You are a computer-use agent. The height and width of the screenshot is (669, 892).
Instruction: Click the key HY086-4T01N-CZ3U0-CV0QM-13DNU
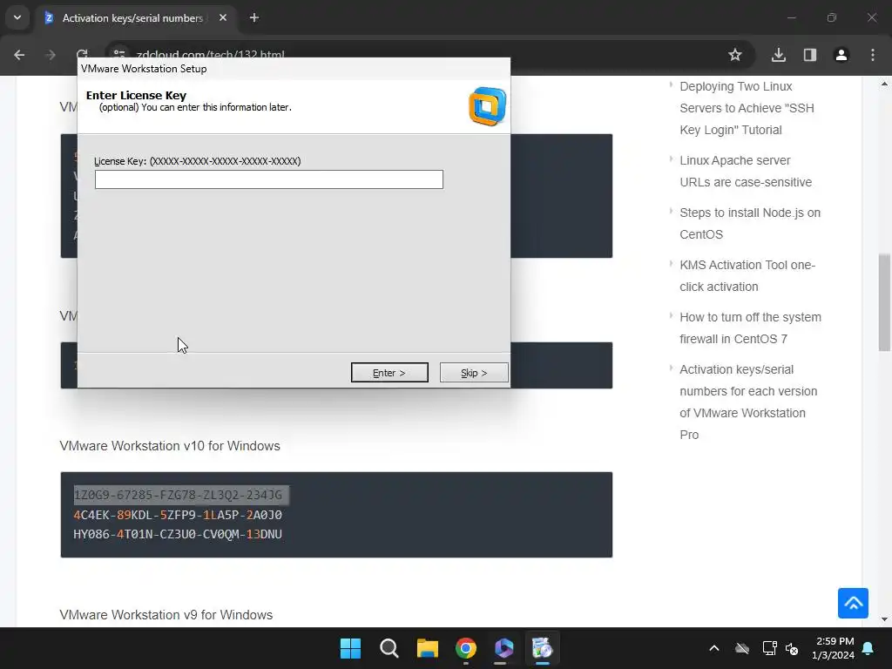(178, 534)
